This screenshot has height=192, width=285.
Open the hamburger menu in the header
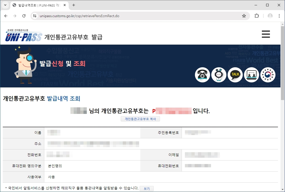coord(266,34)
